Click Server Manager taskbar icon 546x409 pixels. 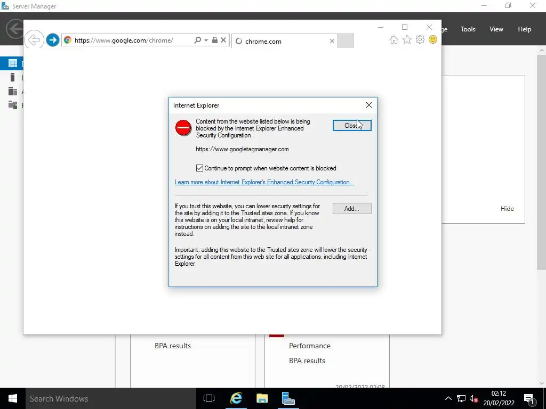click(288, 398)
